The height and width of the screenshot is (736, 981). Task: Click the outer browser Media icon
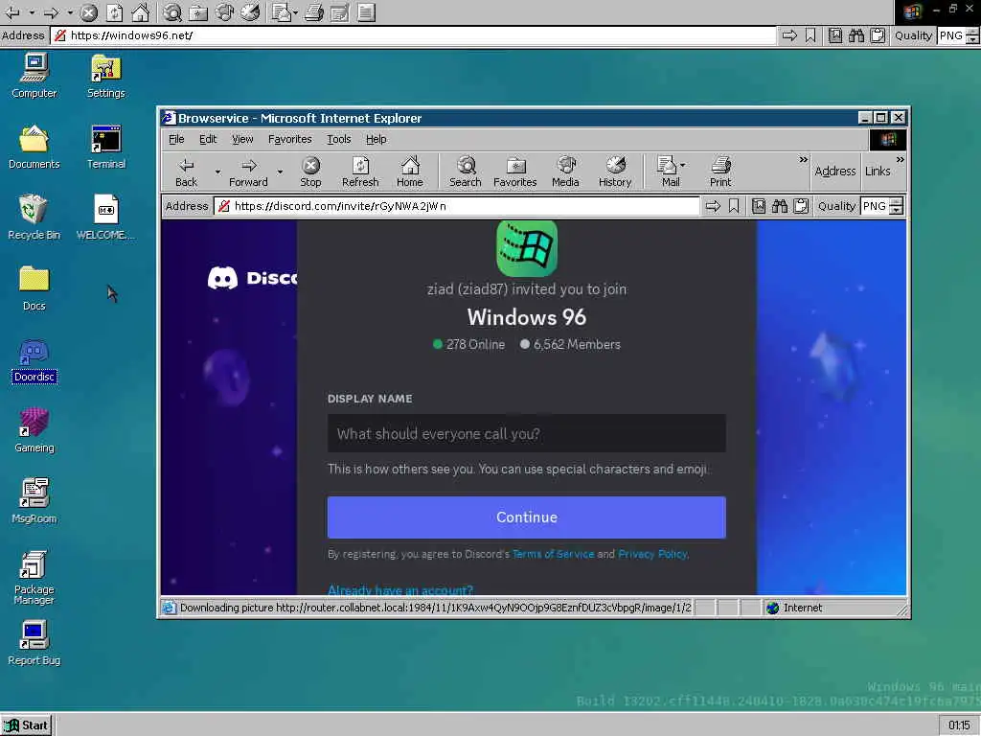(224, 11)
